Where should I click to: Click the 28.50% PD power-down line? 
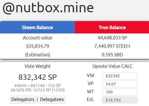pyautogui.click(x=38, y=90)
